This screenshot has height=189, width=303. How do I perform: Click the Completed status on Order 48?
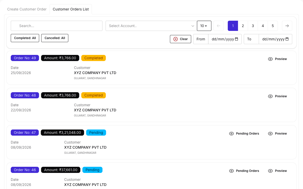93,95
